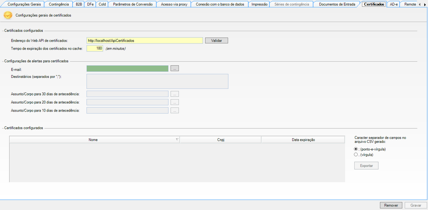
Task: Open Séries de contingência tab
Action: pyautogui.click(x=292, y=4)
